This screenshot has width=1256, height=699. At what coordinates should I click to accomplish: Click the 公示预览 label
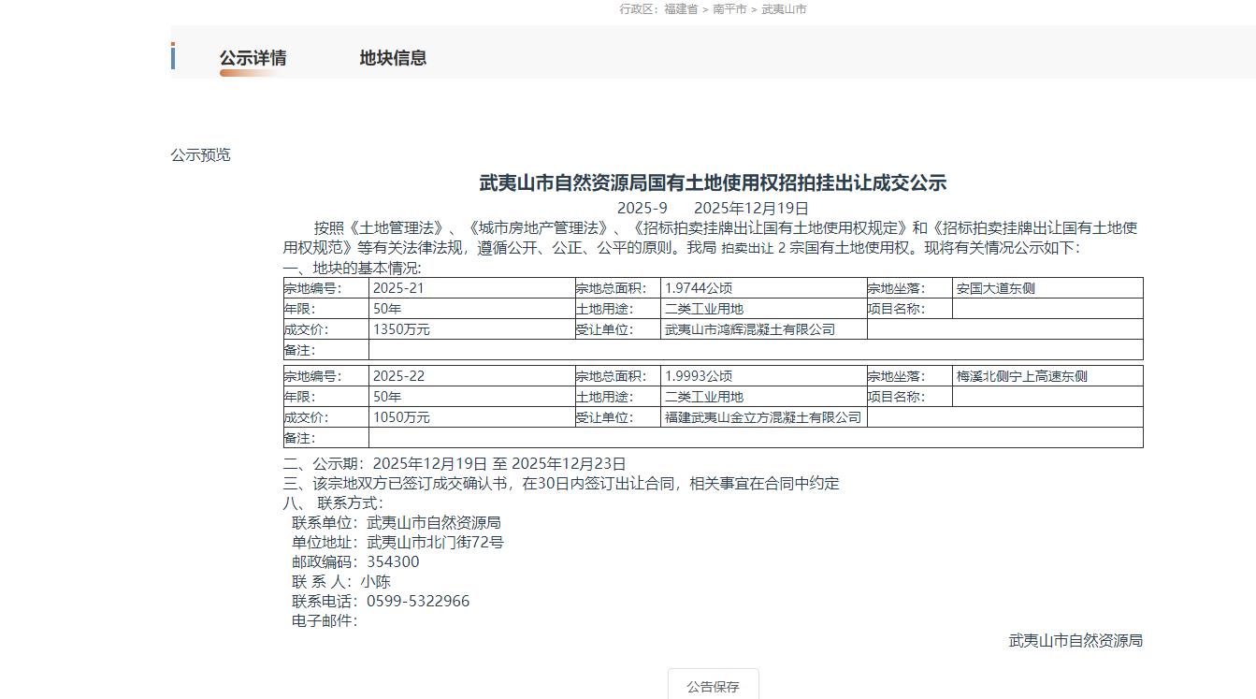click(200, 155)
